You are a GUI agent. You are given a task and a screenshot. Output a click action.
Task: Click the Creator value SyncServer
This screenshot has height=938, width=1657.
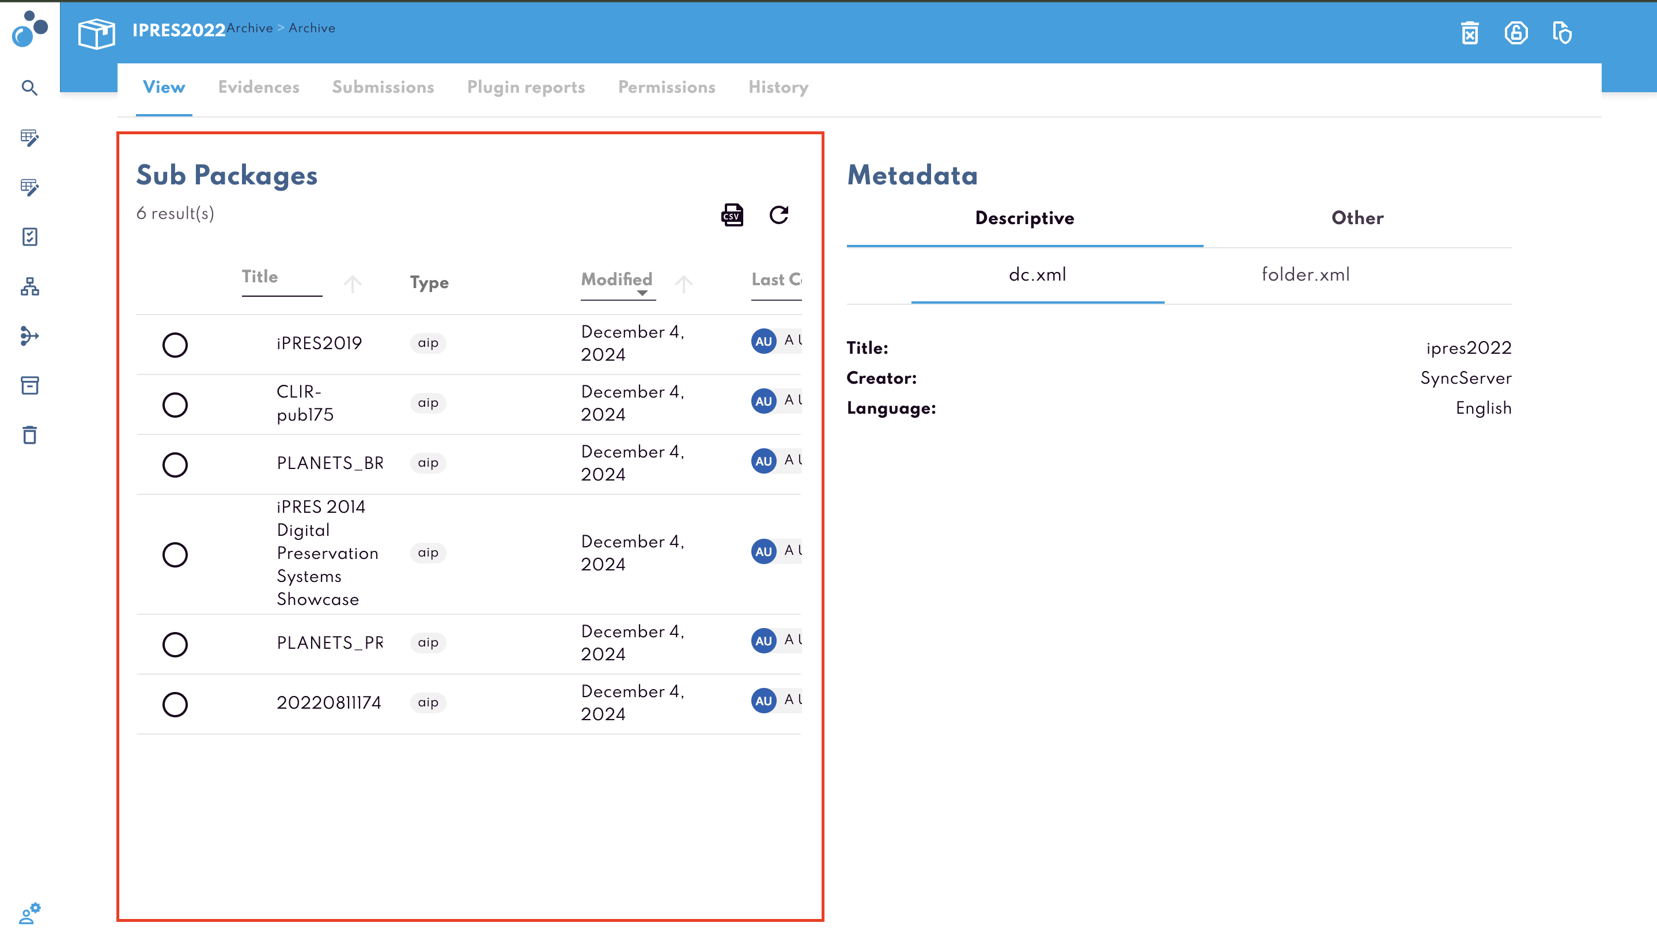[1466, 379]
